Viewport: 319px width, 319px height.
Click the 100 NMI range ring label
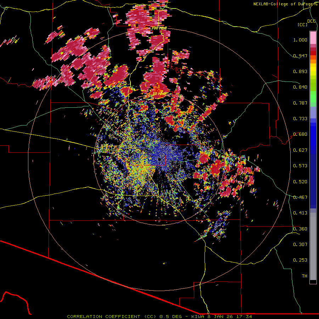click(159, 28)
